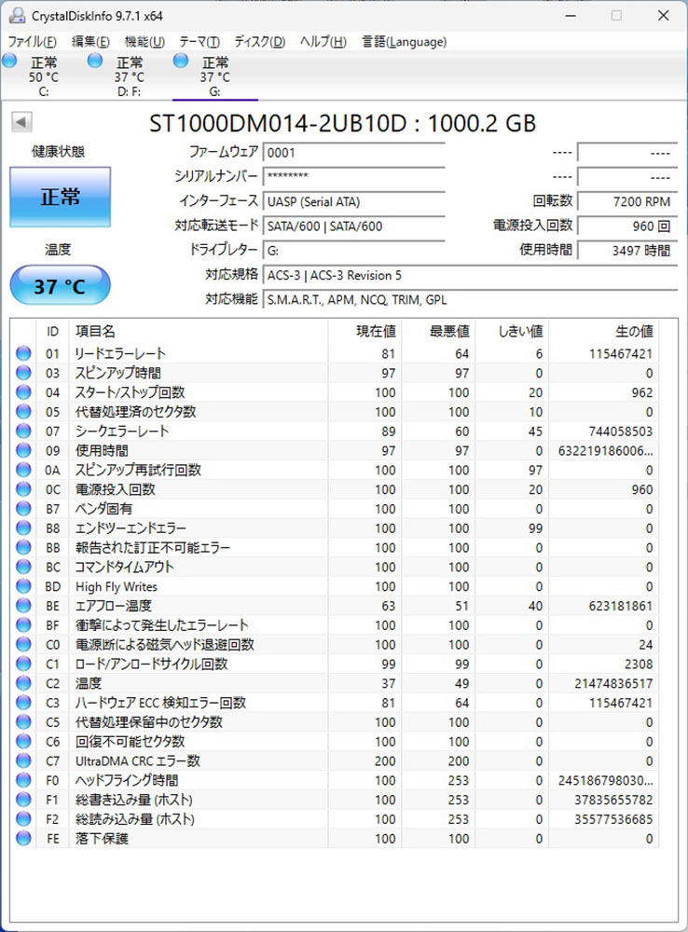Click status orb for エアフロー温度 row
The width and height of the screenshot is (688, 932).
[23, 606]
